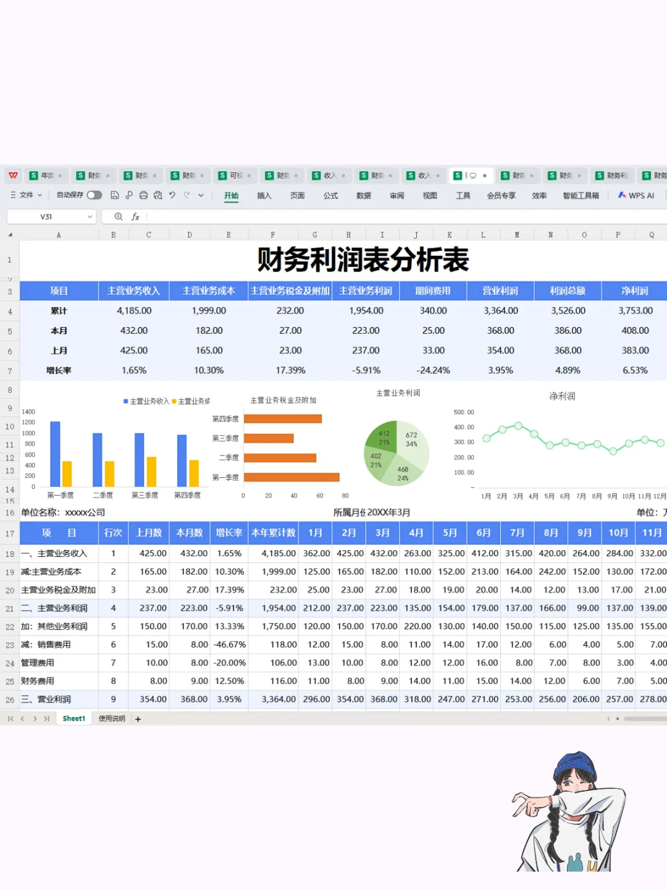Click the magnifier search icon beside the formula bar
Screen dimensions: 667x890
[x=118, y=216]
